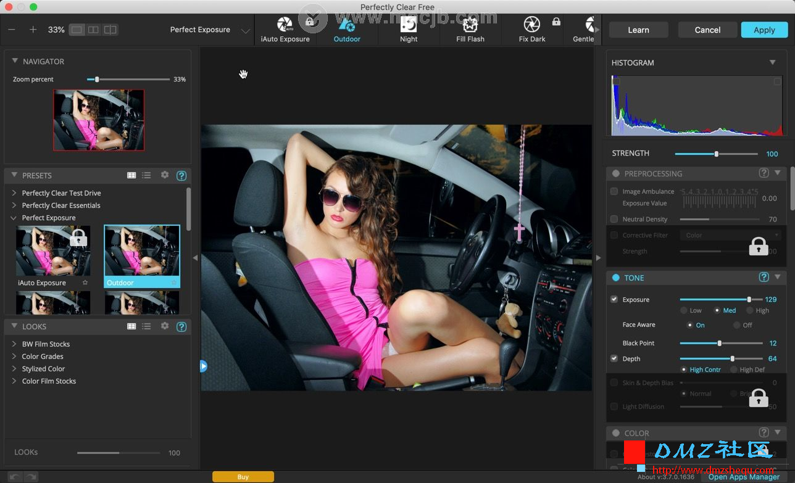Open Presets help question mark

click(181, 176)
